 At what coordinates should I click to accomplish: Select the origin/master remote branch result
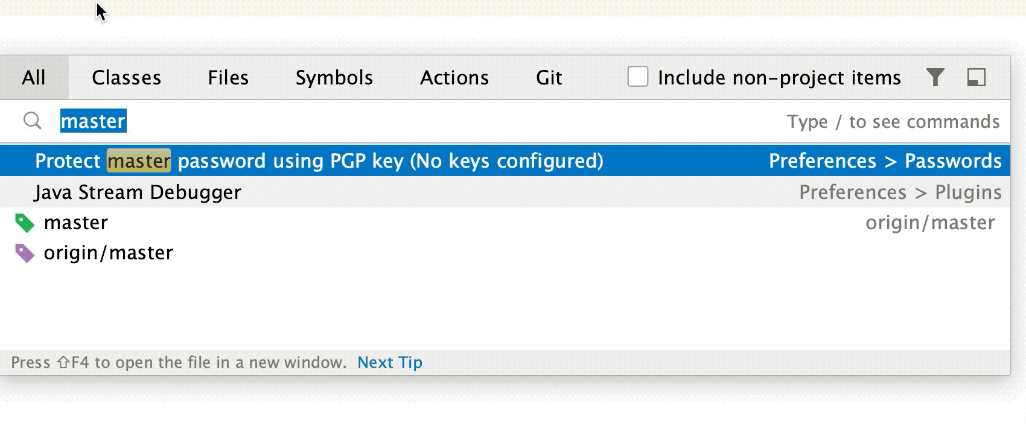[107, 252]
